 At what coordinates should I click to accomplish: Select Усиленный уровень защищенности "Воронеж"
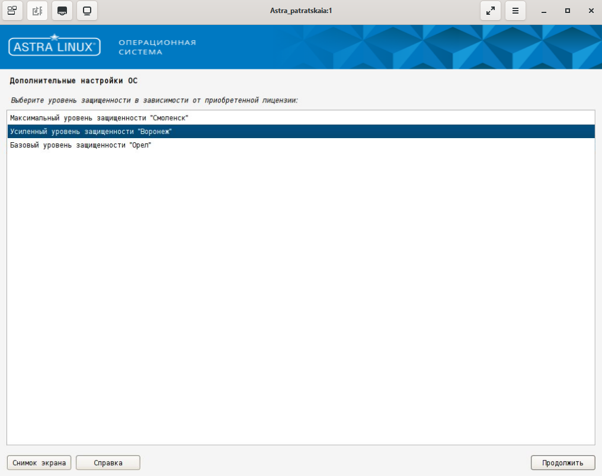coord(301,132)
